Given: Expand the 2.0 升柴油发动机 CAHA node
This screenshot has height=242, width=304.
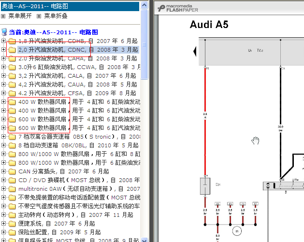Looking at the screenshot, I should pyautogui.click(x=3, y=58).
